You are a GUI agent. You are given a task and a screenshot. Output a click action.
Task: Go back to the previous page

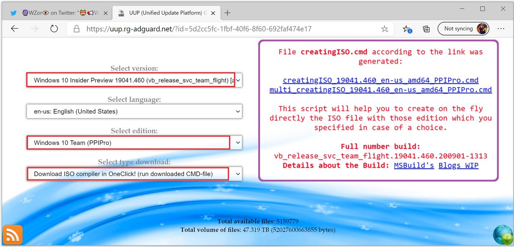tap(15, 29)
